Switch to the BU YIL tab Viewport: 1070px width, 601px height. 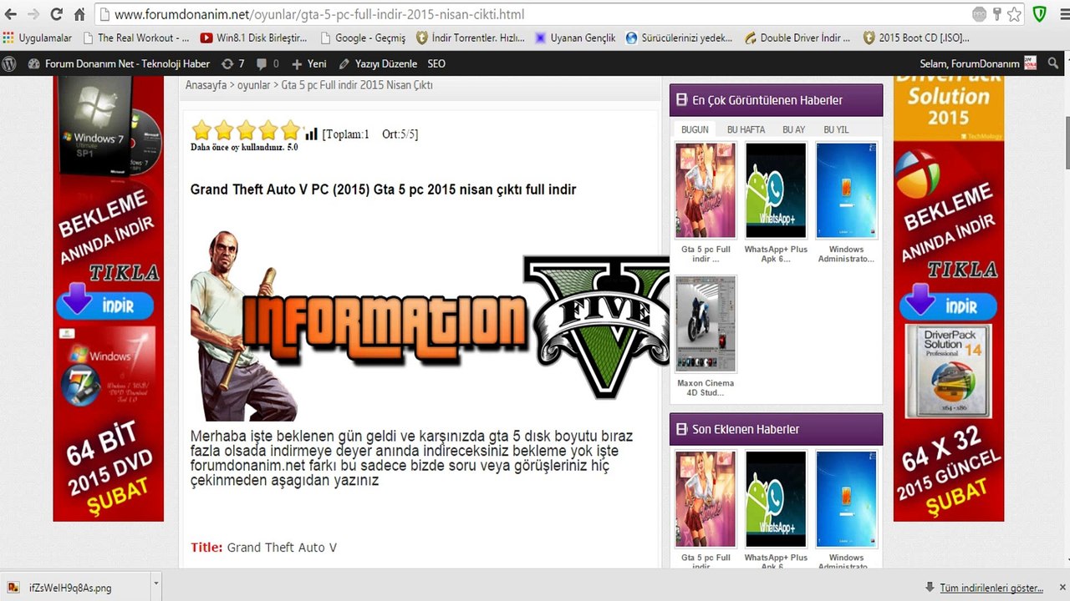click(x=836, y=129)
